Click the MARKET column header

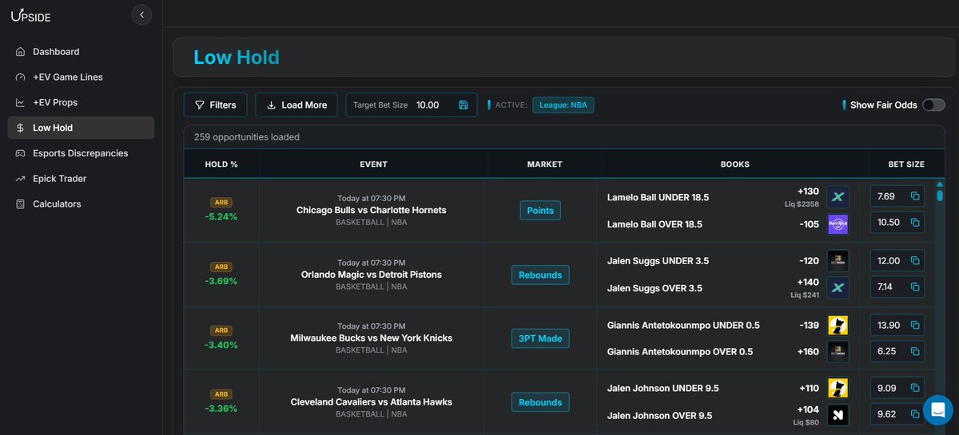545,164
